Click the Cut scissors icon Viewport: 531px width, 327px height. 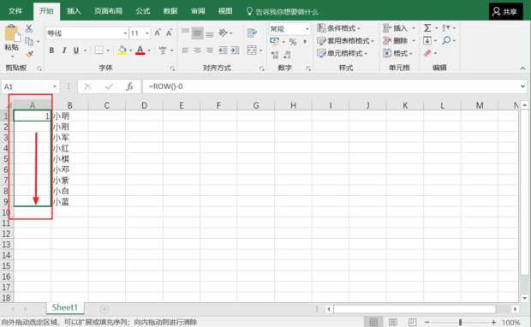click(x=29, y=29)
